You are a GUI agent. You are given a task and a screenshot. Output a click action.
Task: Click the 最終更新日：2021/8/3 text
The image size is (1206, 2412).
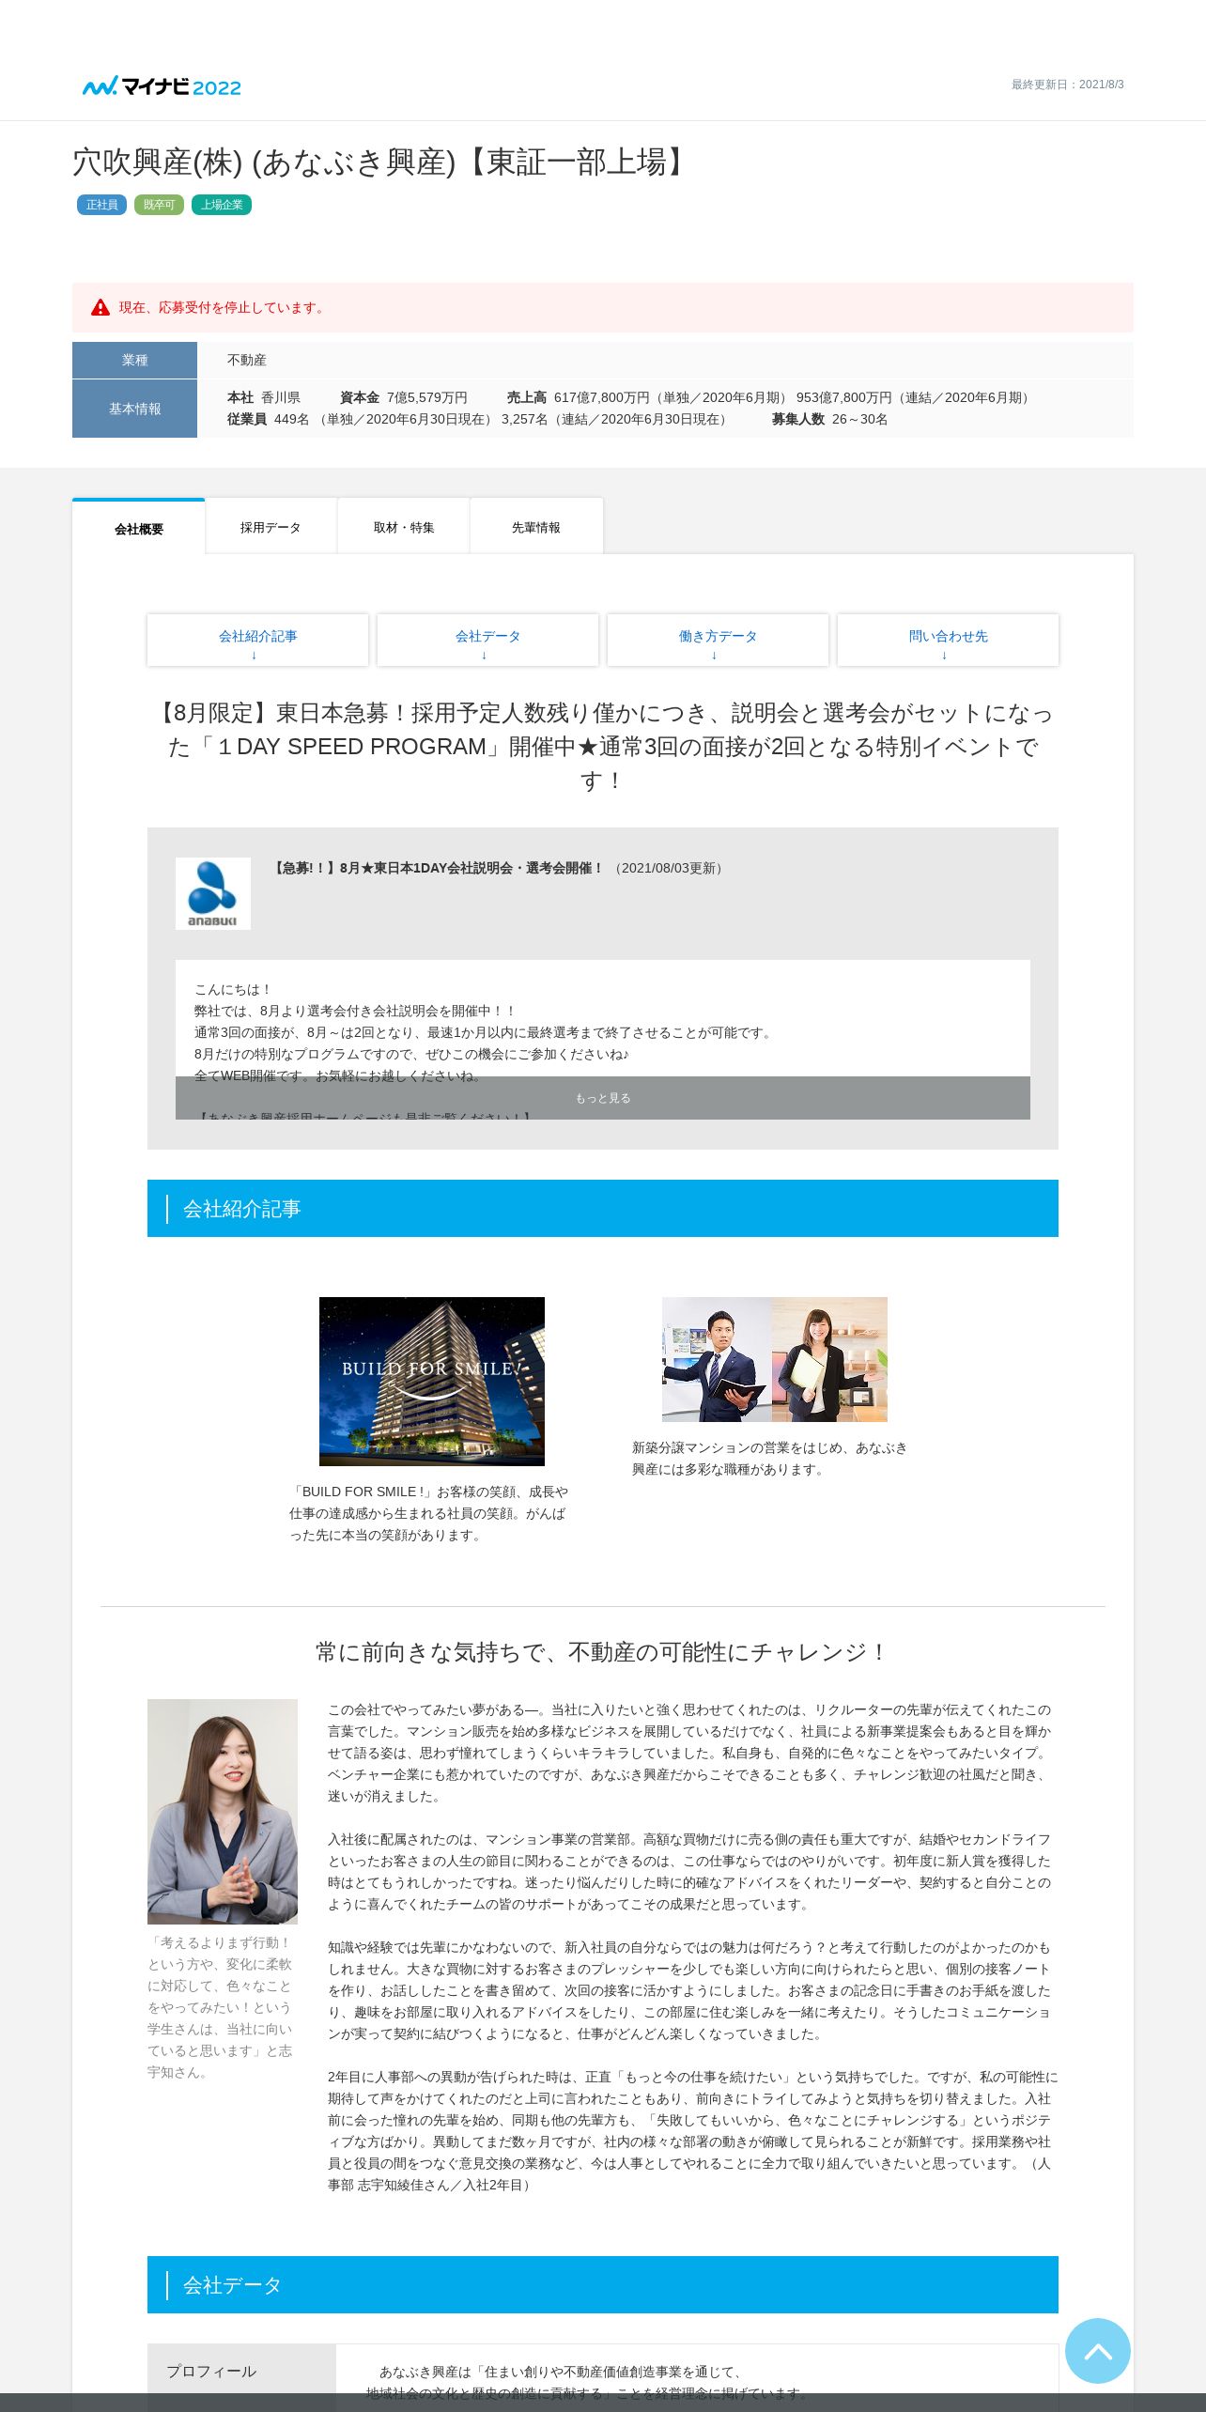1067,85
